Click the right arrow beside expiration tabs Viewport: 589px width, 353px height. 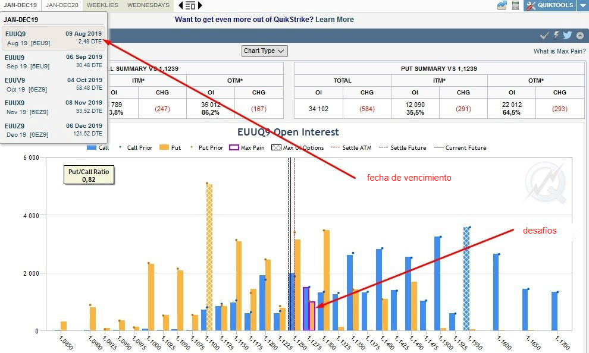pyautogui.click(x=200, y=5)
